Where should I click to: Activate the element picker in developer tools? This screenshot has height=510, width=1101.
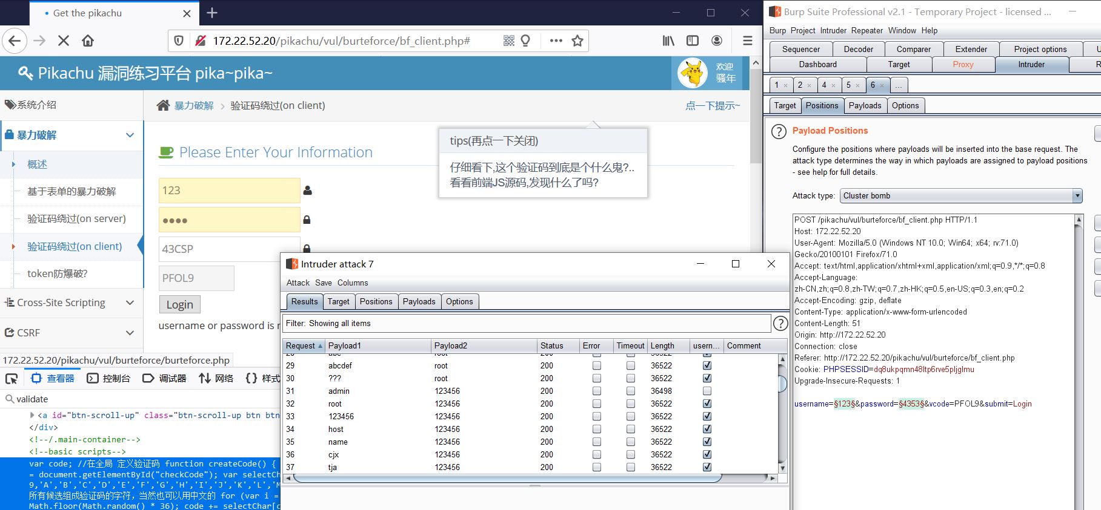coord(12,379)
